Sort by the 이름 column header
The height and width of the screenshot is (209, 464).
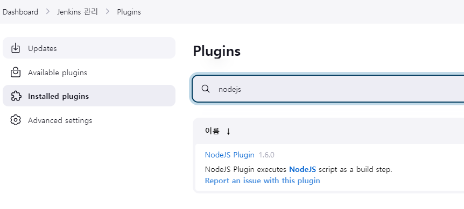[212, 131]
